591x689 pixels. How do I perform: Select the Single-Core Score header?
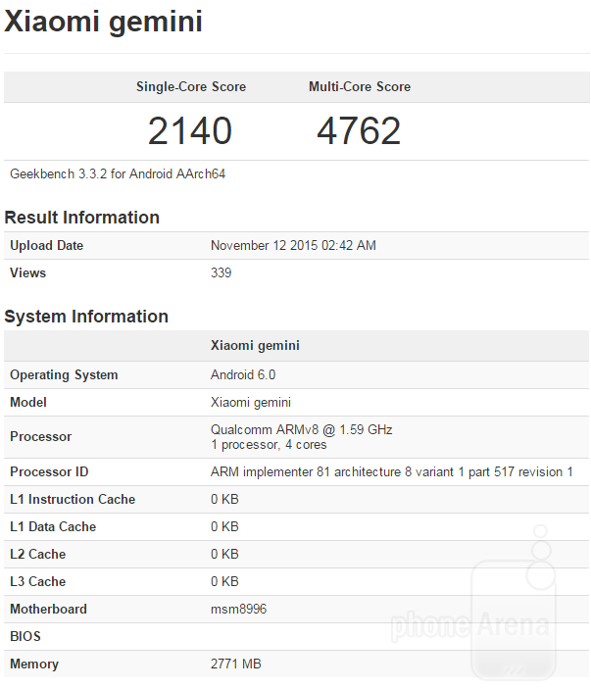pyautogui.click(x=191, y=87)
